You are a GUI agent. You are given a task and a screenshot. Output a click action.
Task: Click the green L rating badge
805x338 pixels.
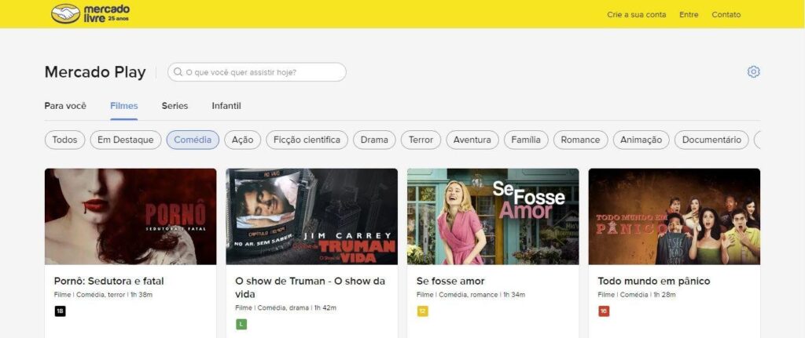coord(241,324)
